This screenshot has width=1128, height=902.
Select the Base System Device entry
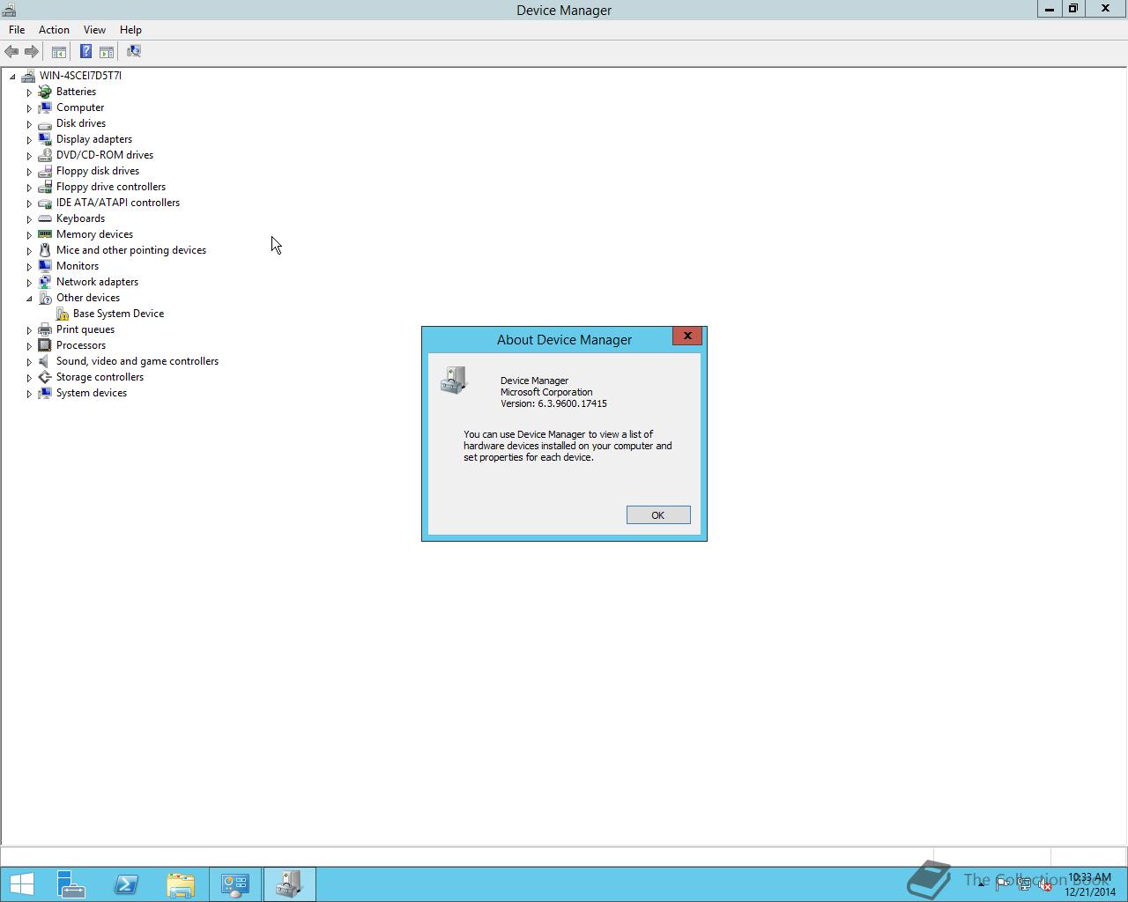coord(118,314)
